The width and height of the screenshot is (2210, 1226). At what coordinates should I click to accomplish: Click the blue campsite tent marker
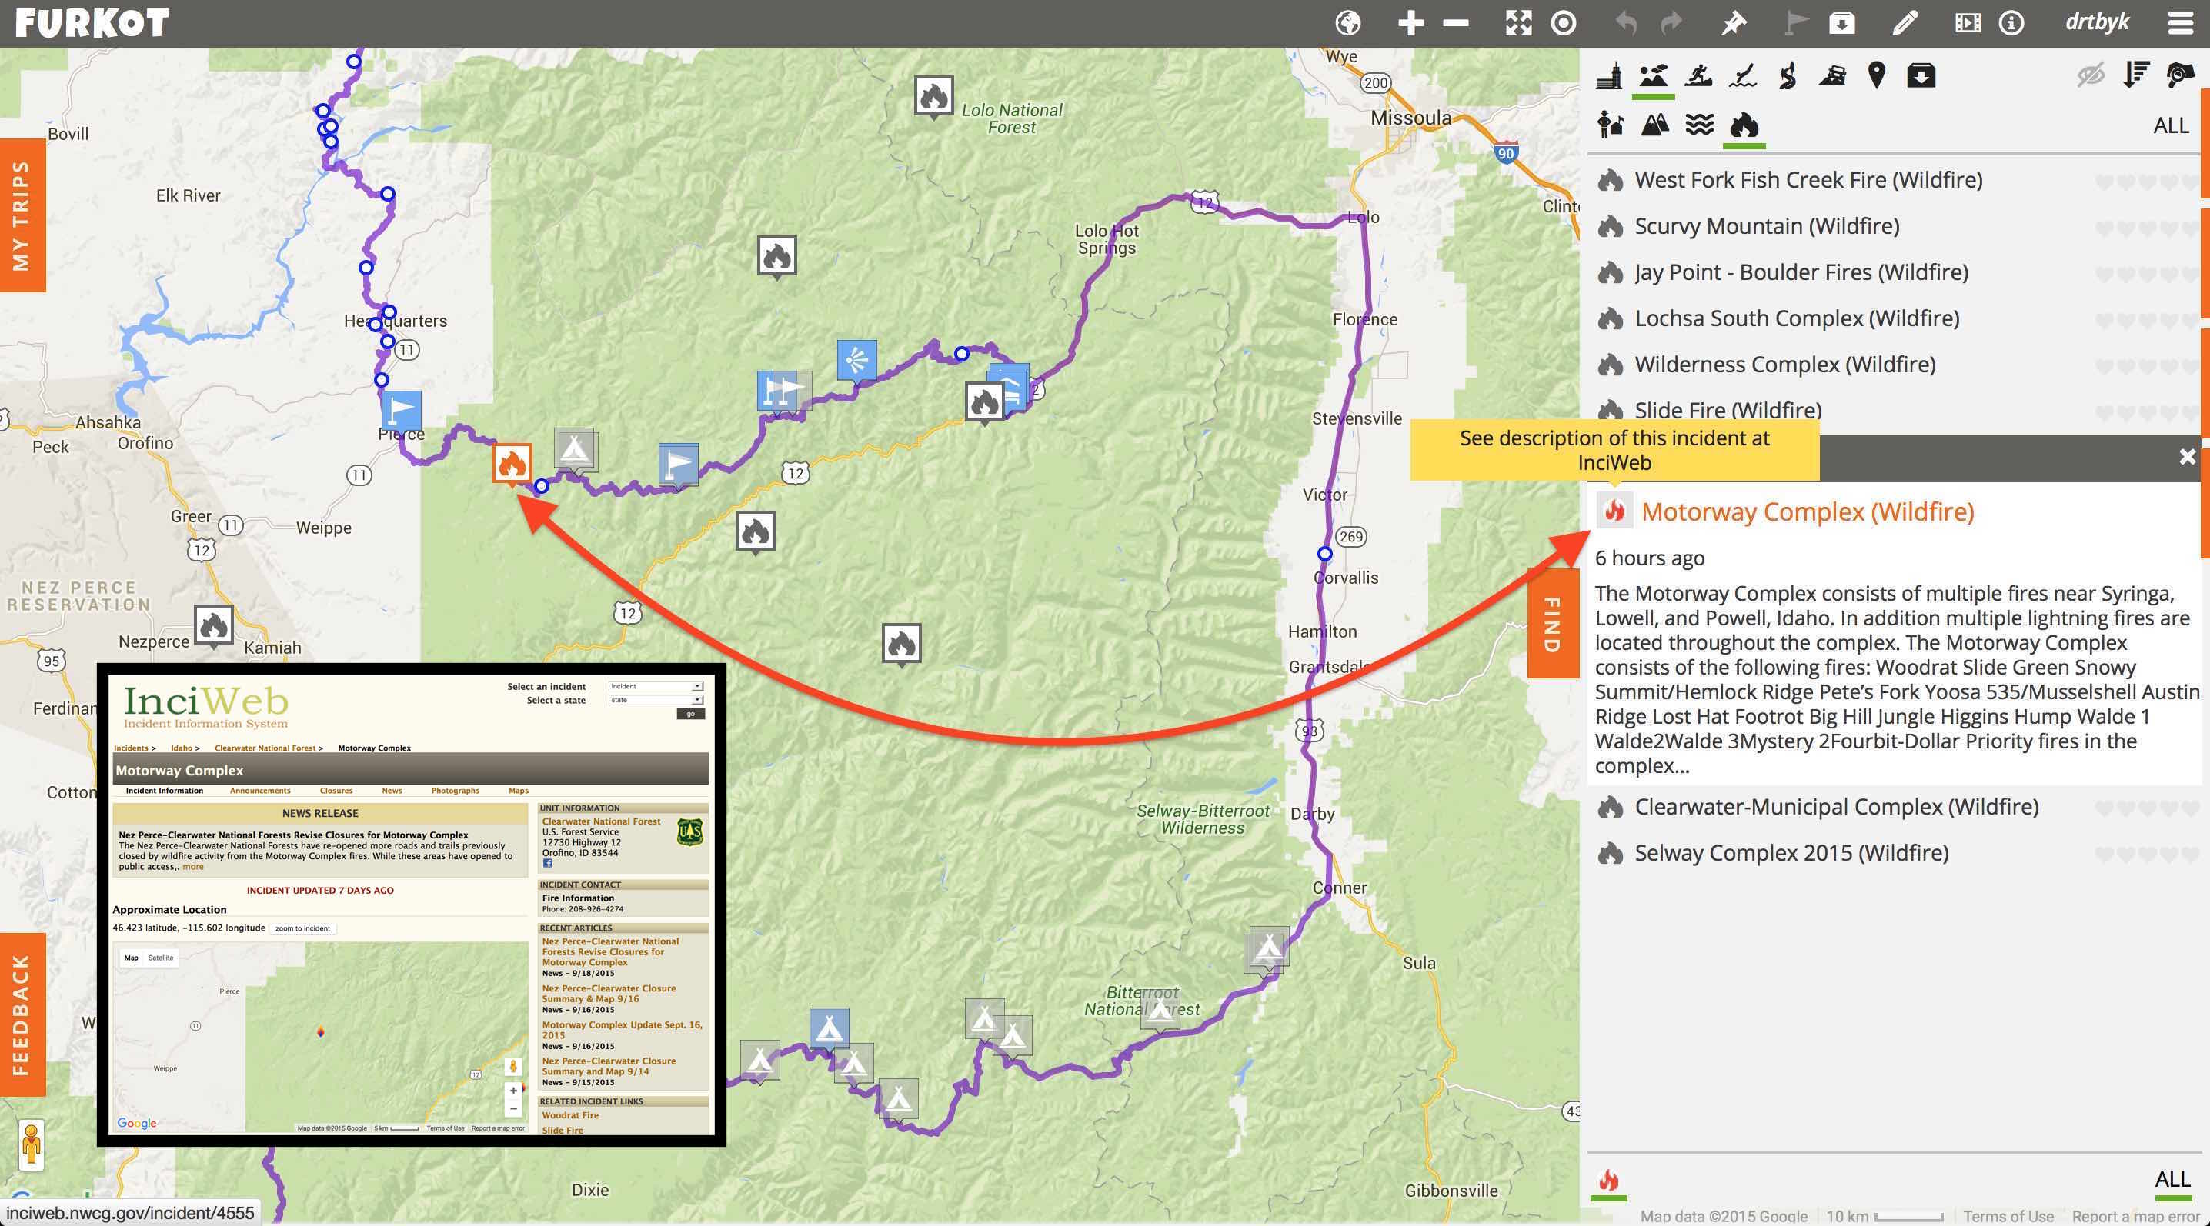click(x=829, y=1028)
